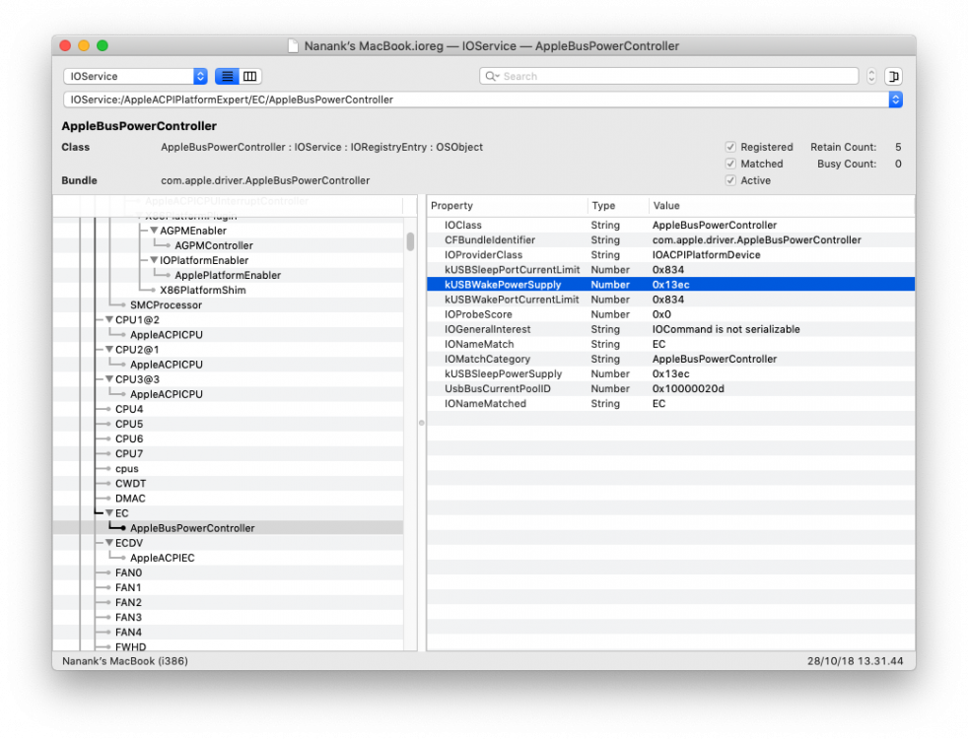The image size is (968, 739).
Task: Select the UsbBusCurrentPoolID property row
Action: 670,388
